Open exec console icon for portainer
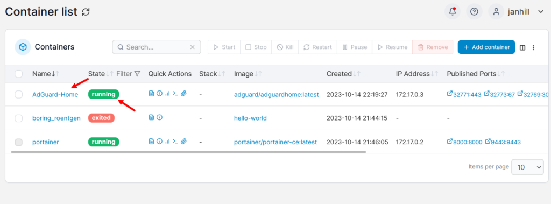The height and width of the screenshot is (204, 551). 175,142
